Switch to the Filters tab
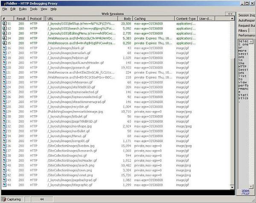Viewport: 256px width, 203px height. point(243,31)
